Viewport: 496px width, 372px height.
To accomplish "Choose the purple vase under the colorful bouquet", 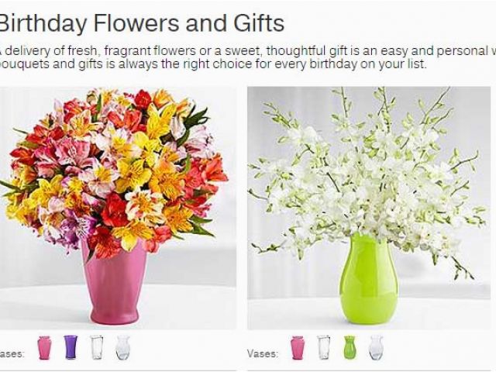I will pyautogui.click(x=71, y=347).
